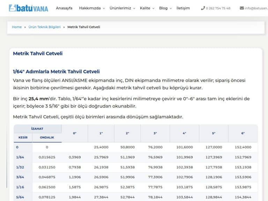Click the 2" column header

[x=127, y=133]
